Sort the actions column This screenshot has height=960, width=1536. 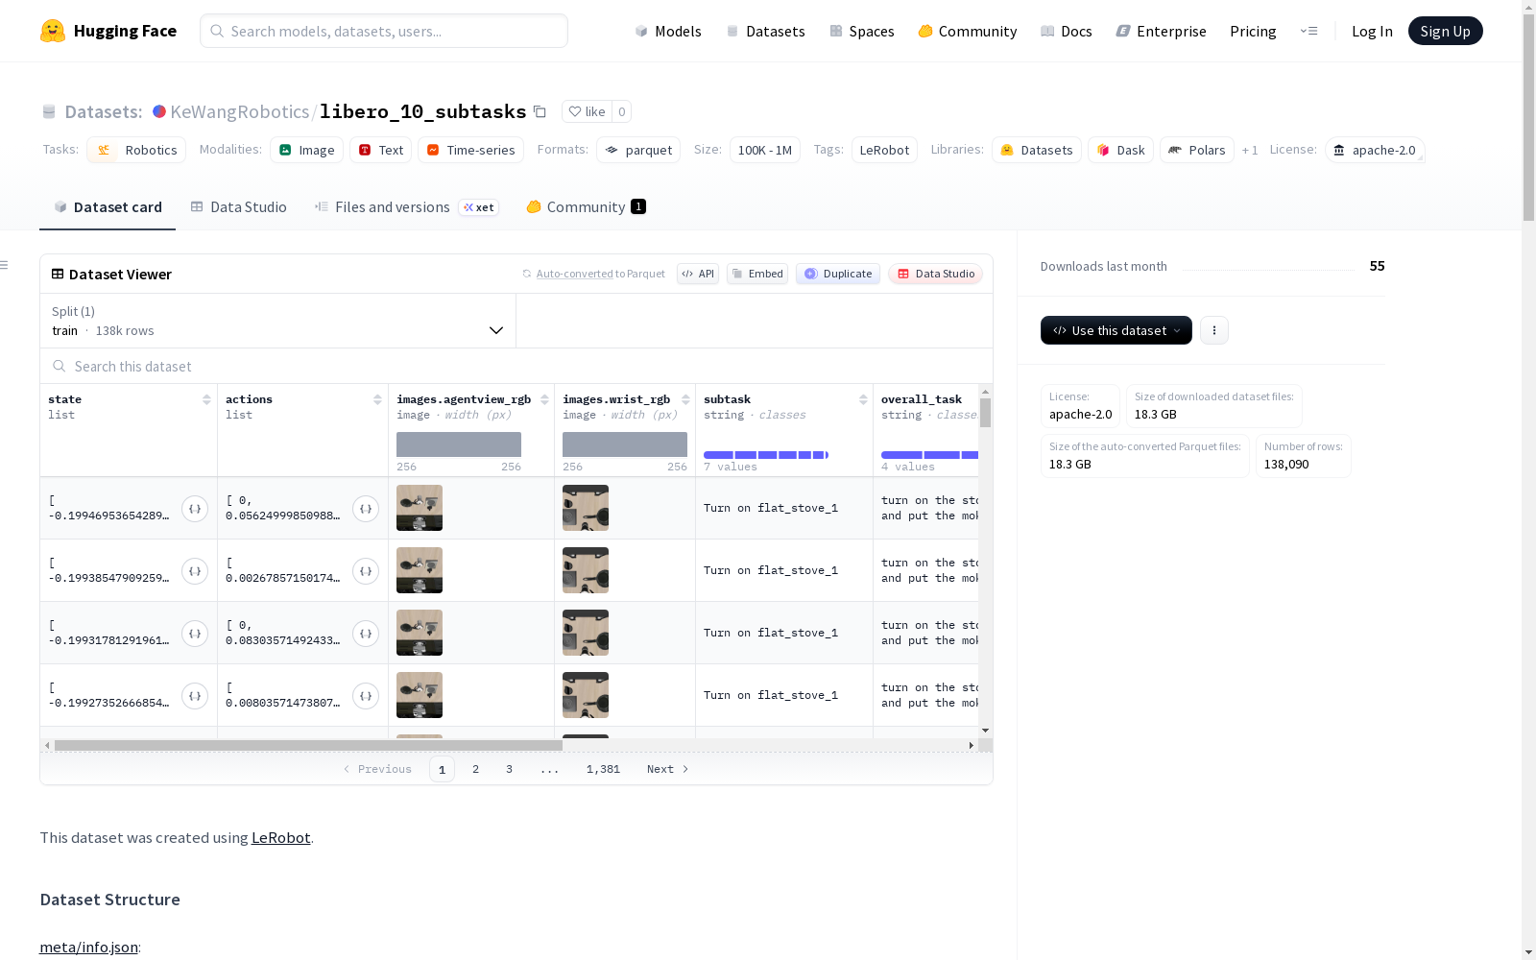377,399
